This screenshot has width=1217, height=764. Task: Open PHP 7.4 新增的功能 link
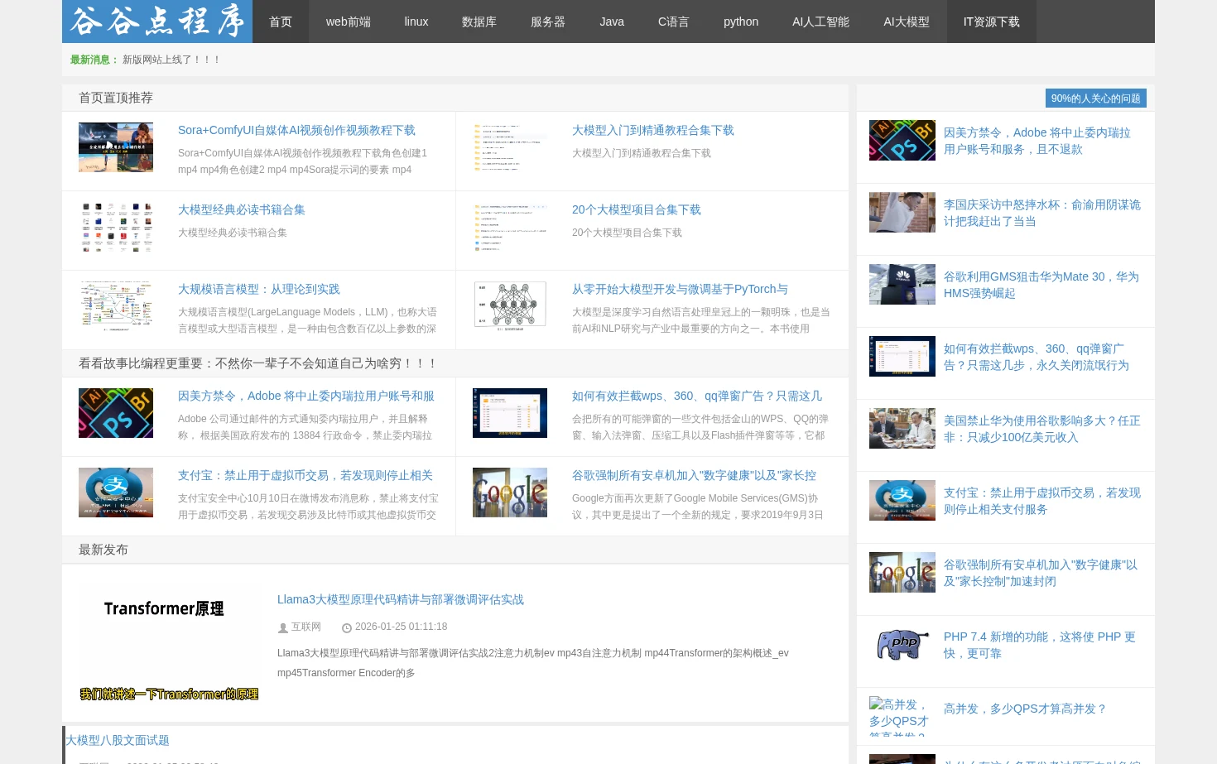[1040, 645]
